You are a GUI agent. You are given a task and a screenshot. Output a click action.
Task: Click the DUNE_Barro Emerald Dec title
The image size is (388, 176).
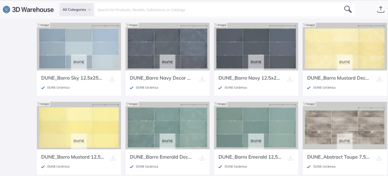[x=161, y=157]
